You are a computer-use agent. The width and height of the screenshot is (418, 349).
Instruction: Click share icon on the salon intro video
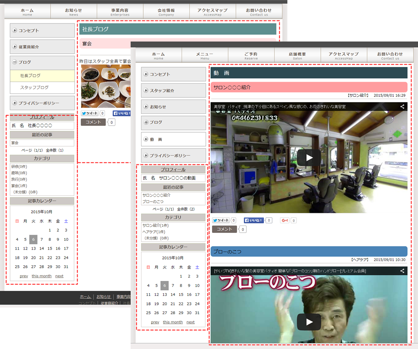402,106
